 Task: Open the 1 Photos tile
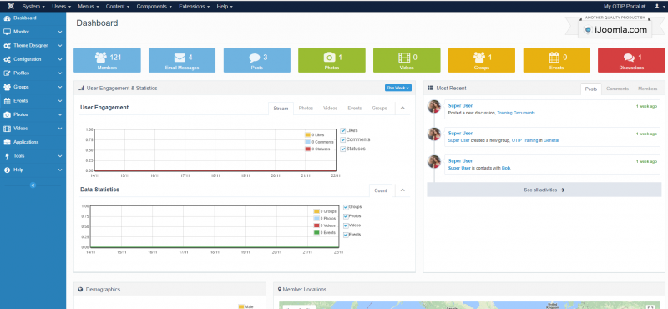[331, 60]
